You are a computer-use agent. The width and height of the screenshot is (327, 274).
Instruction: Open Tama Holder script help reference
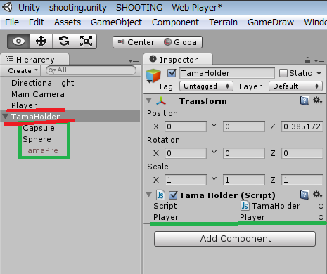tap(304, 195)
